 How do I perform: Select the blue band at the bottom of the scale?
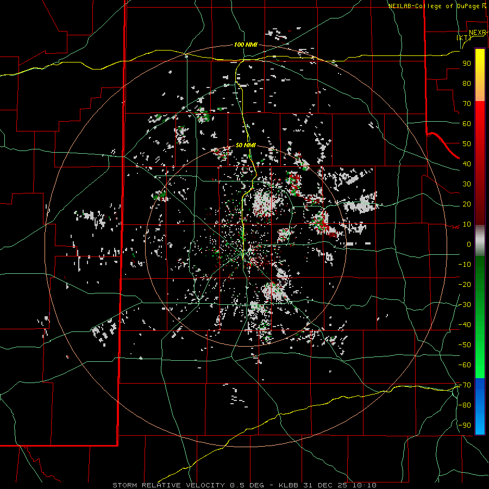pyautogui.click(x=480, y=406)
